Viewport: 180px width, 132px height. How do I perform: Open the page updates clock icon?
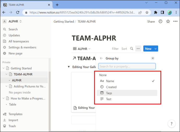[160, 21]
